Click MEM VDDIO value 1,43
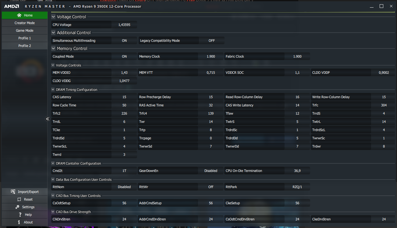Viewport: 397px width, 228px height. point(124,73)
